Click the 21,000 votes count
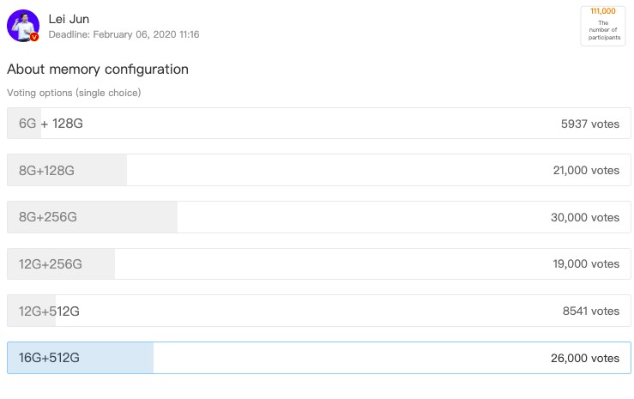 (586, 171)
